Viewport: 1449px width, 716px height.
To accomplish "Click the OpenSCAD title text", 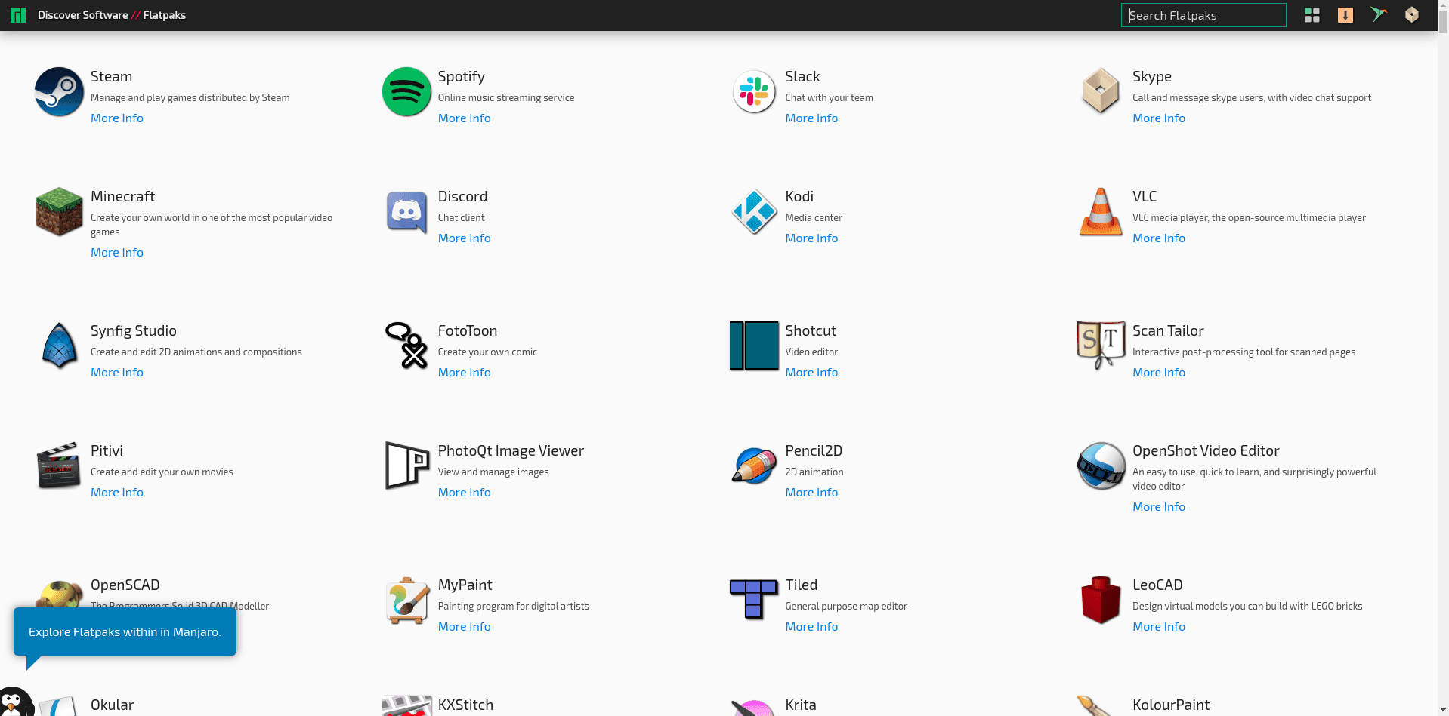I will [x=125, y=585].
